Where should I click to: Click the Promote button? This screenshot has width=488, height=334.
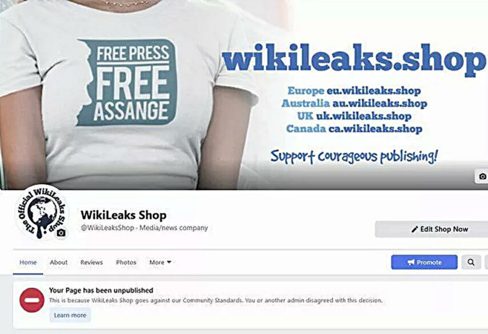click(x=424, y=263)
